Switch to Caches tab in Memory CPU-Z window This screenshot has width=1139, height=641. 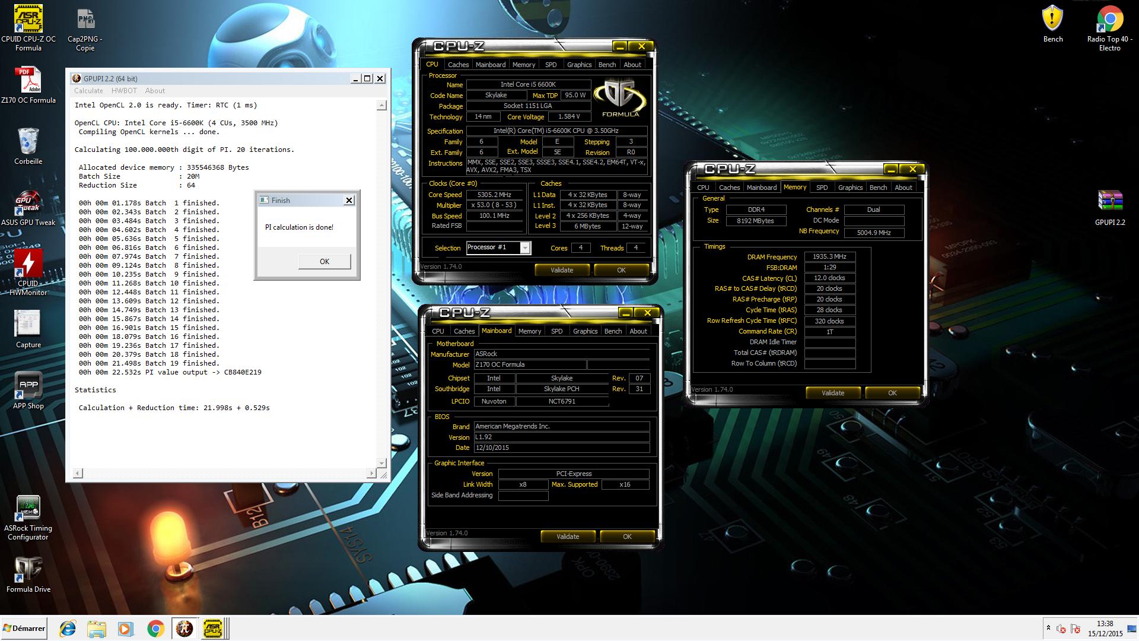(729, 188)
